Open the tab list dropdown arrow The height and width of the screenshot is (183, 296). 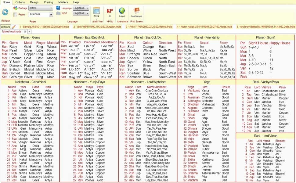pos(30,32)
